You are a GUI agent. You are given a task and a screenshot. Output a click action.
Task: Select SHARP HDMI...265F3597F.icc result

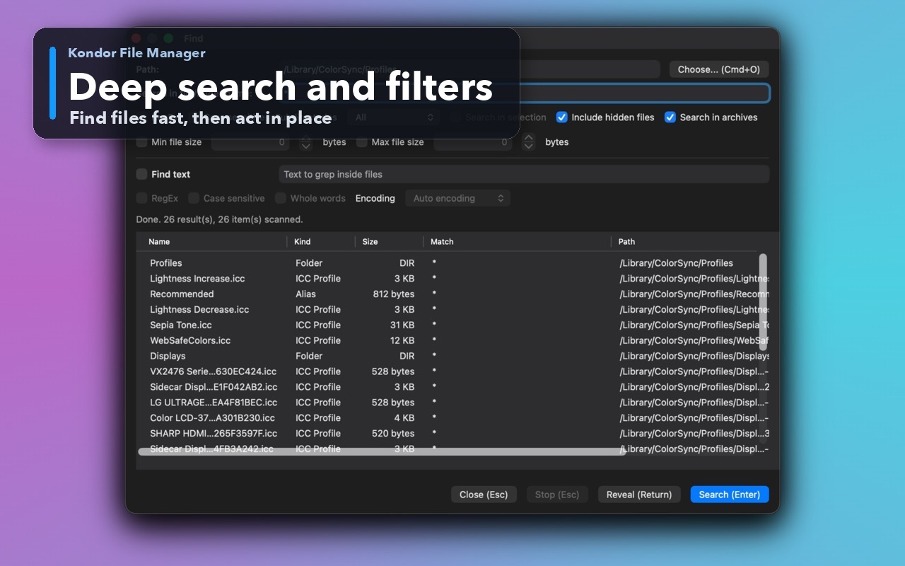pos(452,434)
